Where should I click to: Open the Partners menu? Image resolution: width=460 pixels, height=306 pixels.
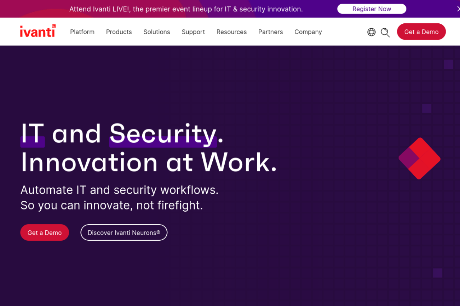pyautogui.click(x=271, y=32)
